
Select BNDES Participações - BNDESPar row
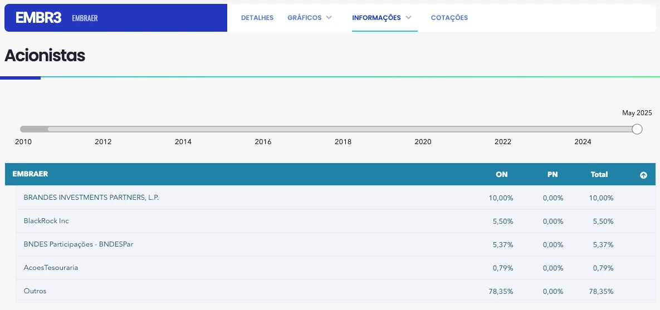click(x=335, y=244)
